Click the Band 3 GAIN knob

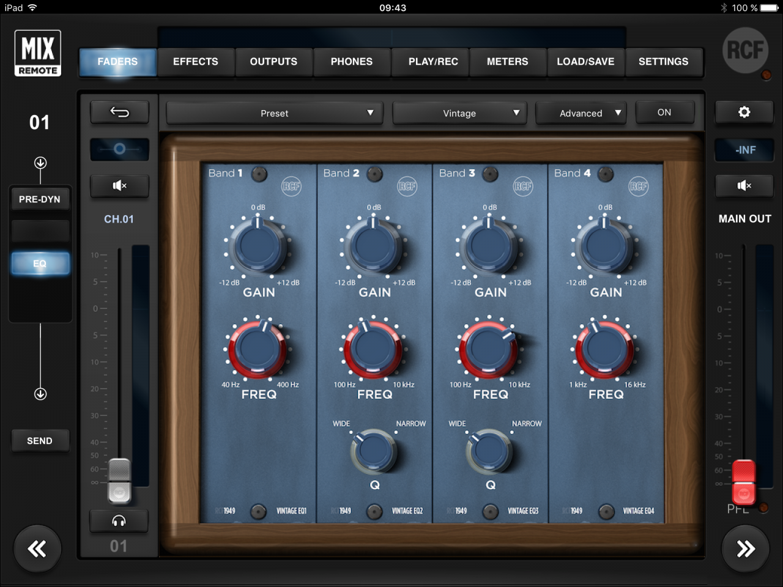pyautogui.click(x=489, y=246)
